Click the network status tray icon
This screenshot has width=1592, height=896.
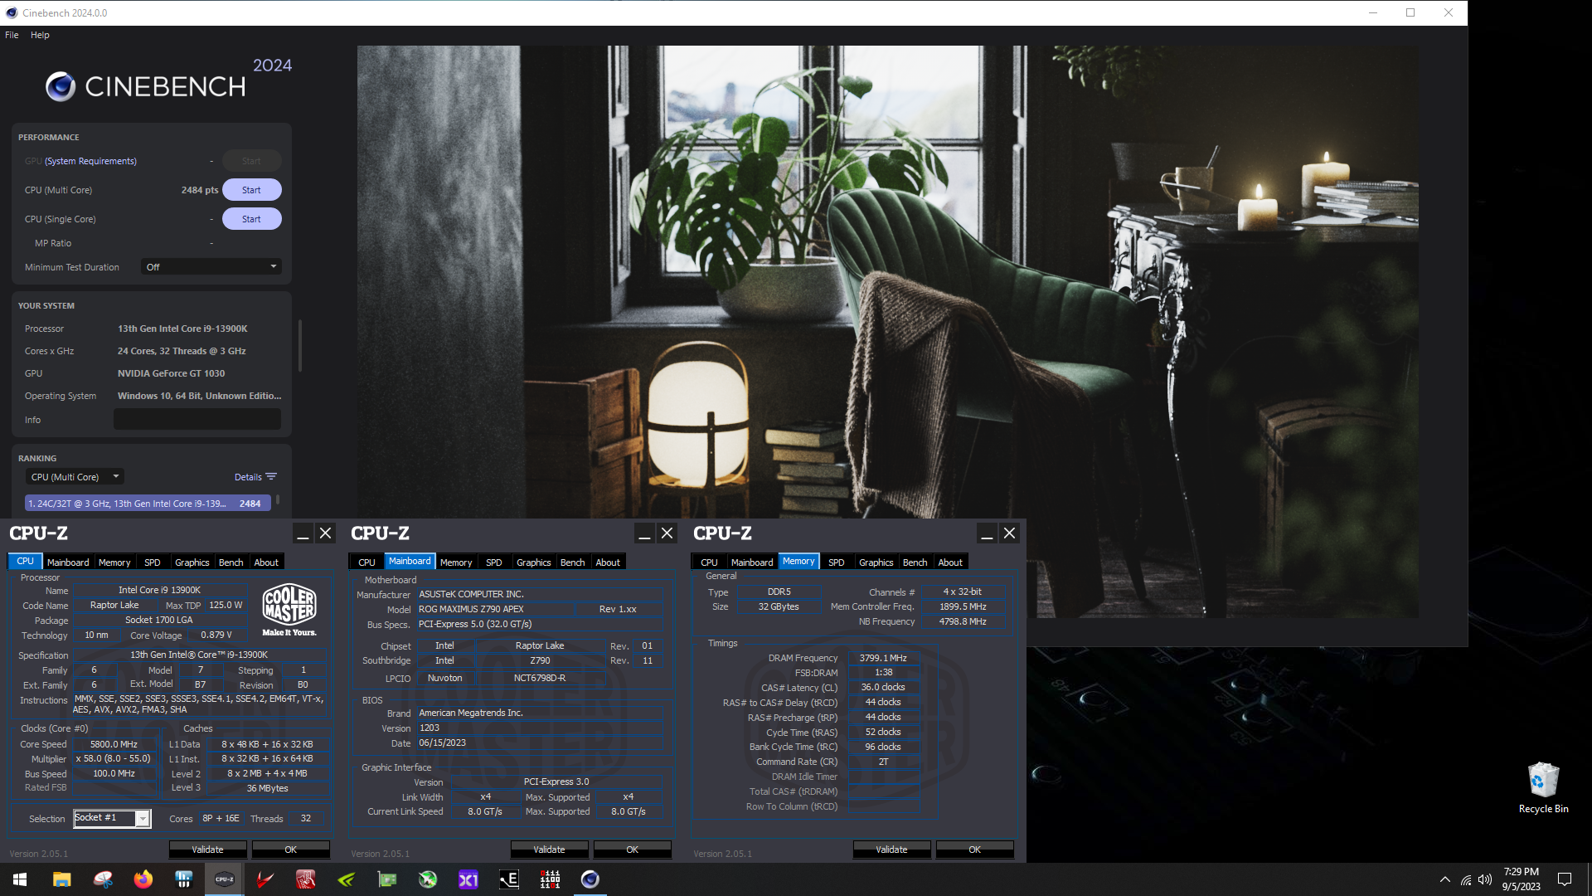[1466, 879]
